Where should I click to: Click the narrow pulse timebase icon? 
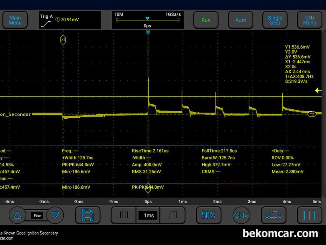(124, 215)
